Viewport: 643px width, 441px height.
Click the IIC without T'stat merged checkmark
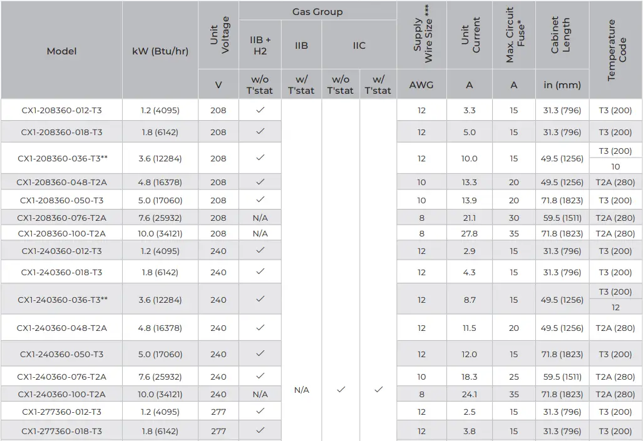(341, 389)
